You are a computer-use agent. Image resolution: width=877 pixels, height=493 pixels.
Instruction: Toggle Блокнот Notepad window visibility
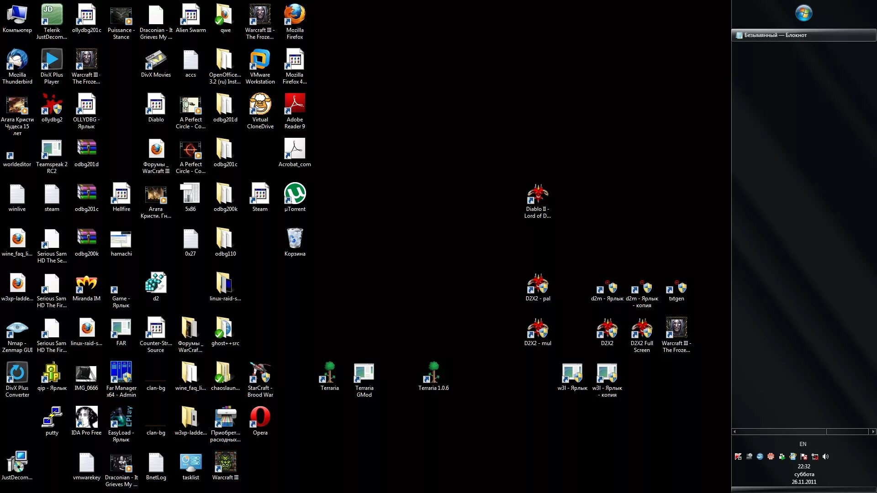[x=804, y=34]
